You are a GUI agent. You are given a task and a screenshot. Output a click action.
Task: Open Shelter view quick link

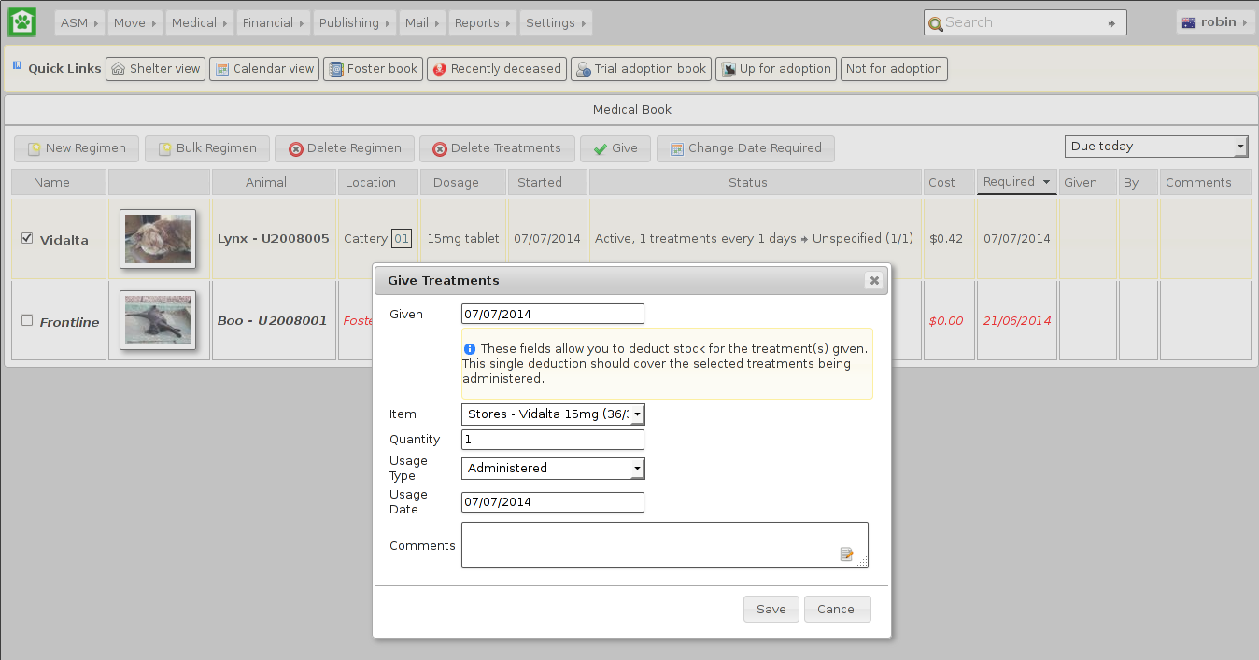[155, 69]
